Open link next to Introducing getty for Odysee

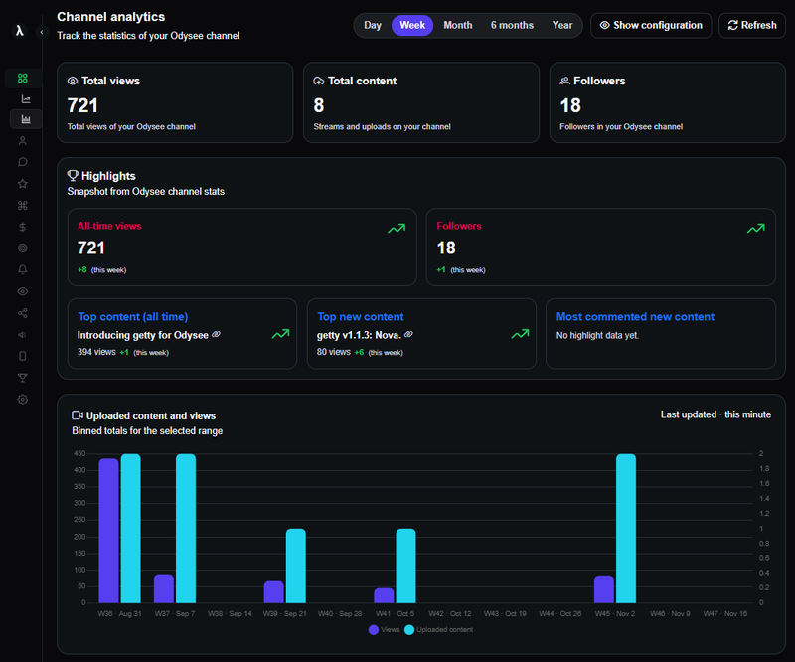217,335
